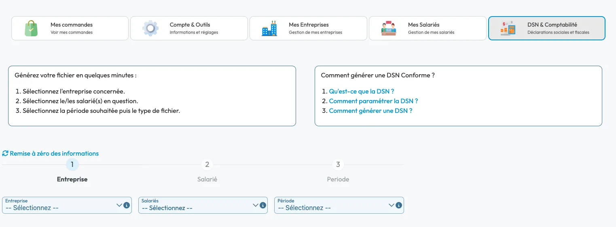Screen dimensions: 616x227
Task: Click 'Gestion de mes salariés' subtitle
Action: point(431,33)
